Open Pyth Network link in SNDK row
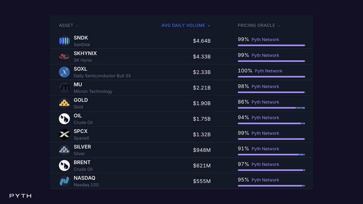This screenshot has width=363, height=204. (x=265, y=40)
